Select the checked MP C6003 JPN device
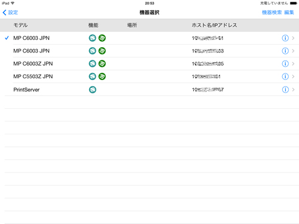 [x=149, y=38]
